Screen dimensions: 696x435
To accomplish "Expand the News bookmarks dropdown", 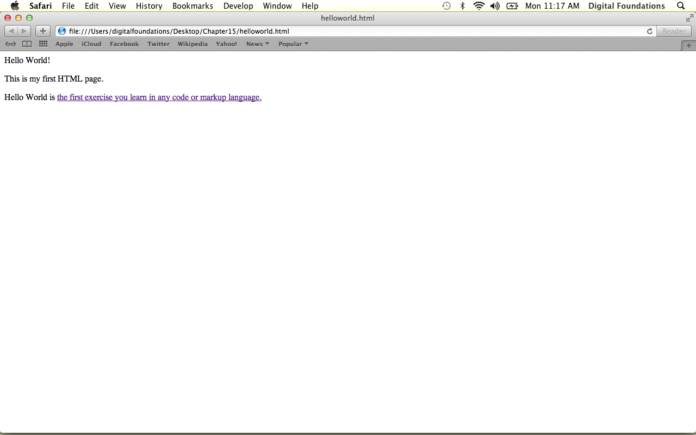I will [x=257, y=44].
